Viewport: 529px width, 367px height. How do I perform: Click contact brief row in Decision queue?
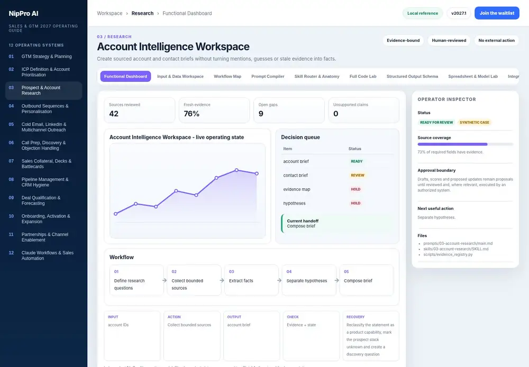pyautogui.click(x=338, y=176)
